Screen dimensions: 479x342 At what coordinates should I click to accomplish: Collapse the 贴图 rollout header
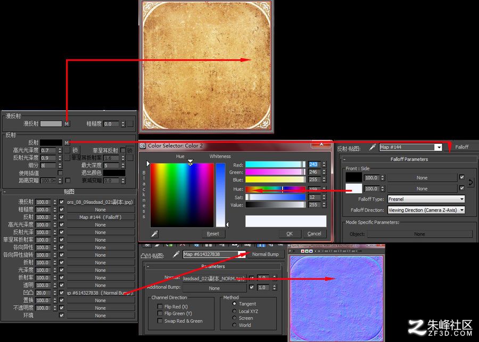tap(69, 191)
